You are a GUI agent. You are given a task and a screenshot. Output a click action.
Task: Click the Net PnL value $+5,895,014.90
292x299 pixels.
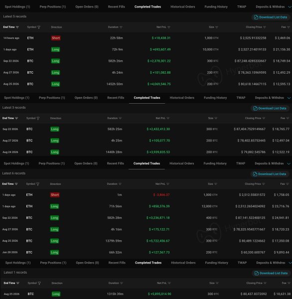(x=159, y=294)
